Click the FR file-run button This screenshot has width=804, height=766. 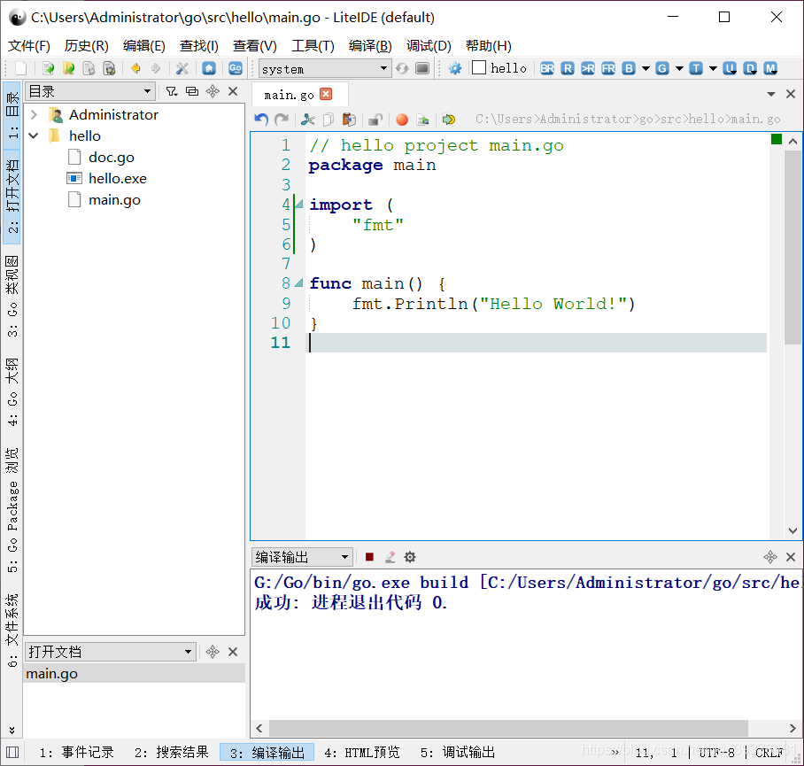[608, 68]
